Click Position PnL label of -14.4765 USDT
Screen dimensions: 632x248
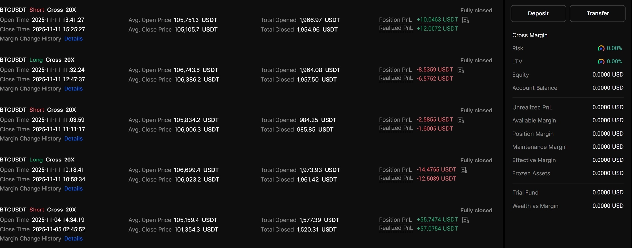pyautogui.click(x=395, y=170)
